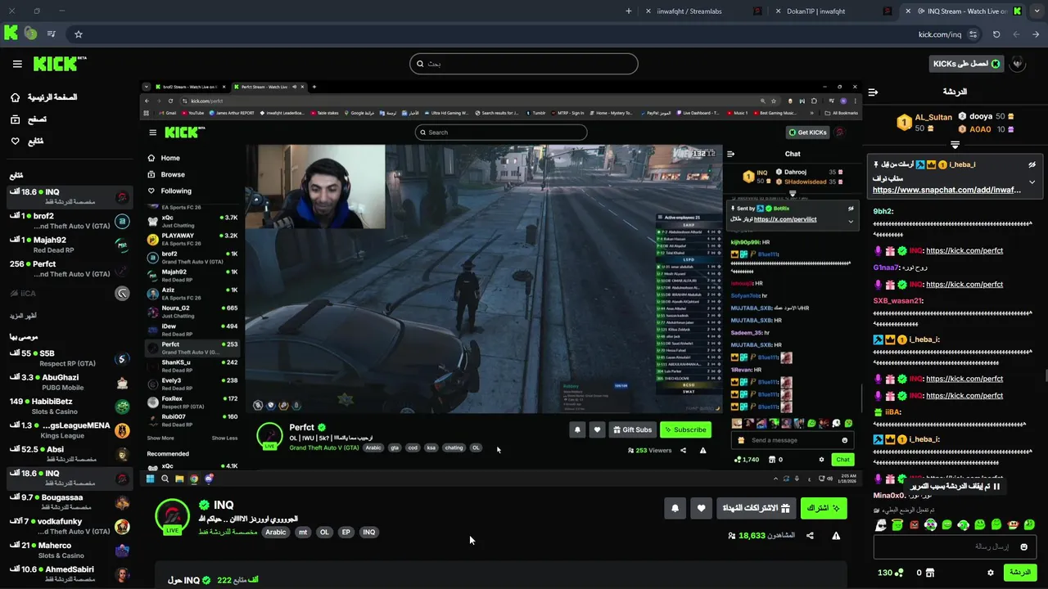Screen dimensions: 1048x589
Task: Click the kick.com/inq address bar
Action: point(940,34)
